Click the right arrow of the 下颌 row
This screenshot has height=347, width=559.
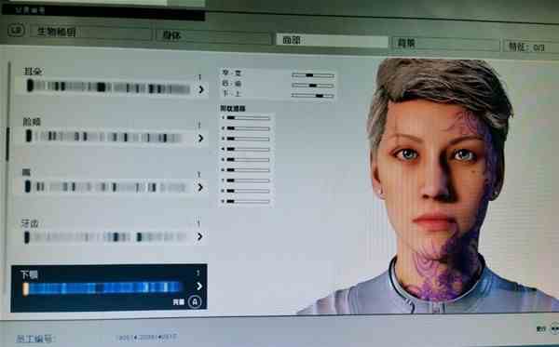pos(199,287)
